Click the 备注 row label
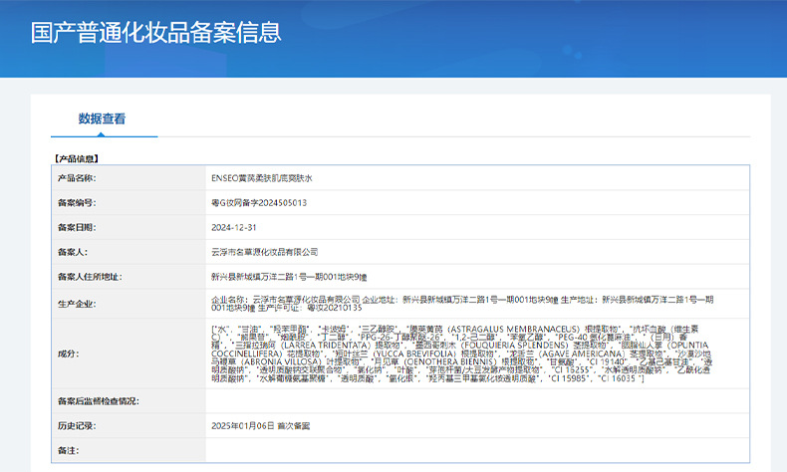The height and width of the screenshot is (472, 787). click(x=69, y=450)
